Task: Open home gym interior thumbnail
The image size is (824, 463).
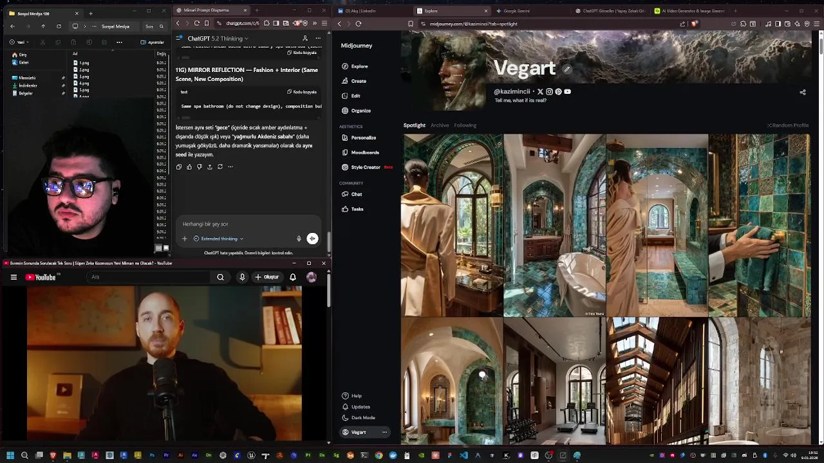Action: 554,381
